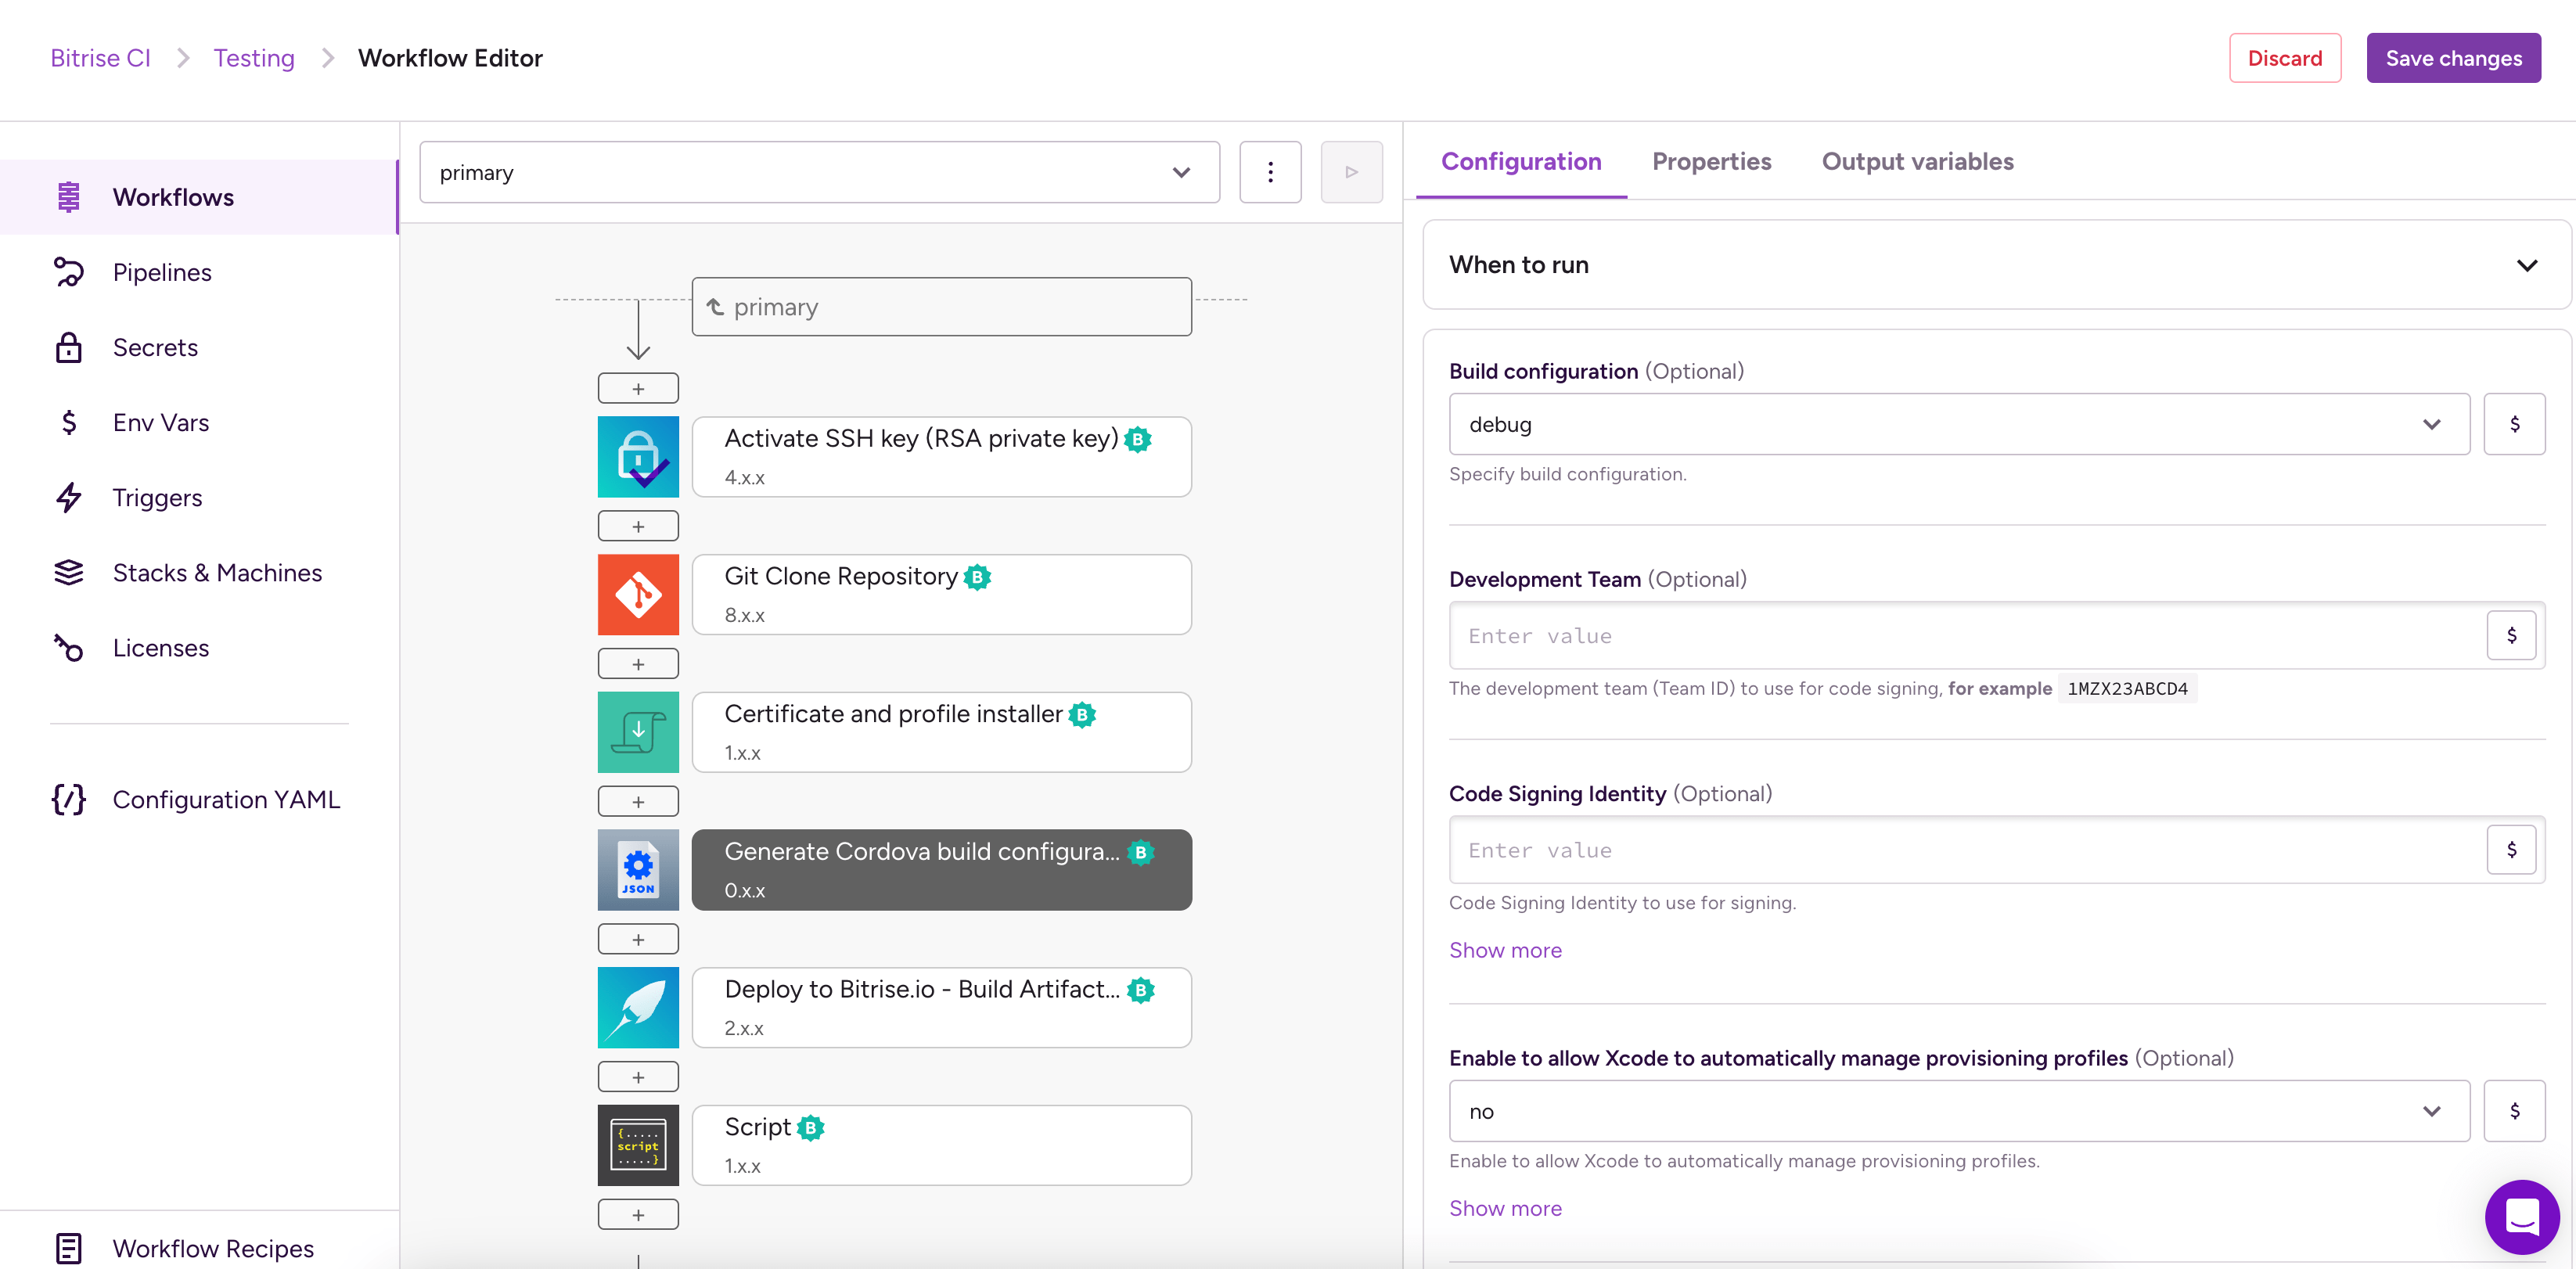Select the Pipelines sidebar icon
The image size is (2576, 1269).
click(68, 271)
